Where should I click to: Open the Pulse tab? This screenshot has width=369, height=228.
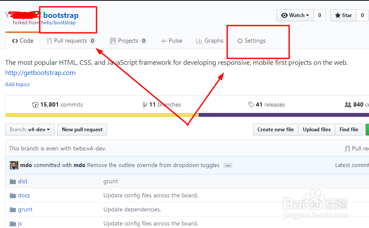pos(172,41)
